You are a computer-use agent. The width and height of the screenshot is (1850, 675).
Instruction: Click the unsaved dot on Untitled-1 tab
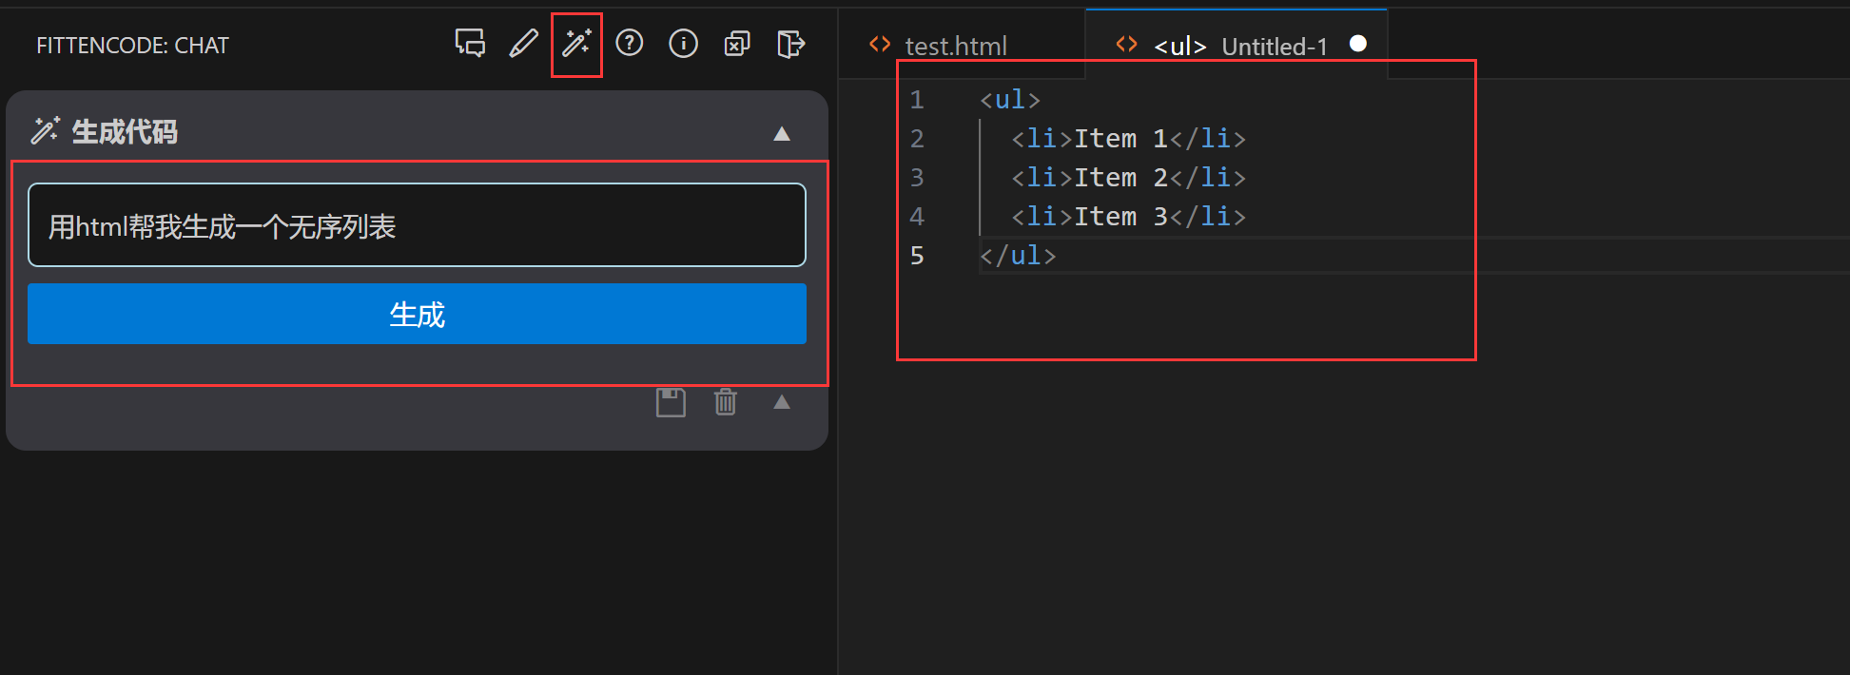click(x=1358, y=44)
